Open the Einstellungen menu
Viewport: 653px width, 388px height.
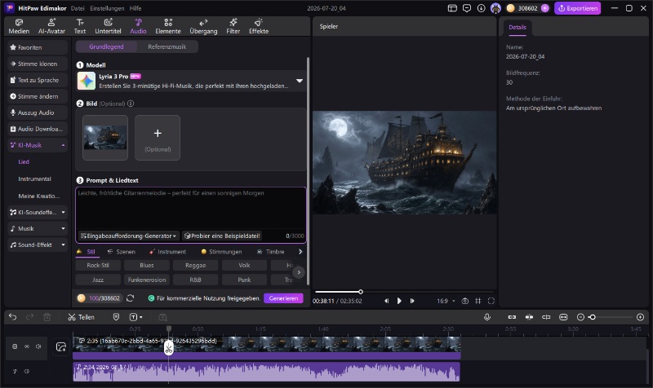107,8
